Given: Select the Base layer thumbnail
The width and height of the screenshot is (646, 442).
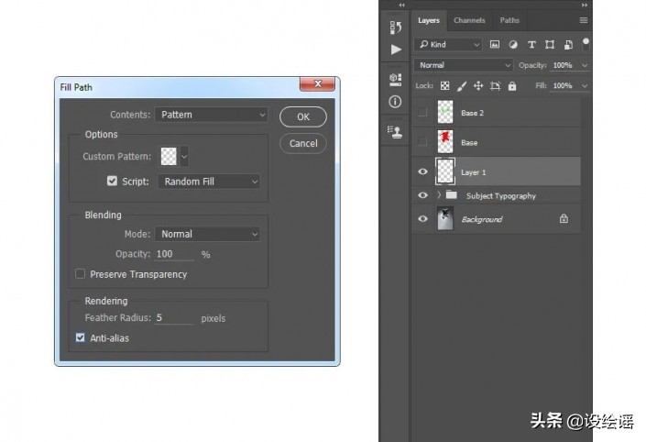Looking at the screenshot, I should 445,142.
